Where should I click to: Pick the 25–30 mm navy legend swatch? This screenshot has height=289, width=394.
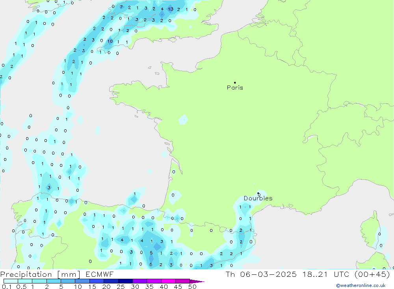(x=125, y=281)
